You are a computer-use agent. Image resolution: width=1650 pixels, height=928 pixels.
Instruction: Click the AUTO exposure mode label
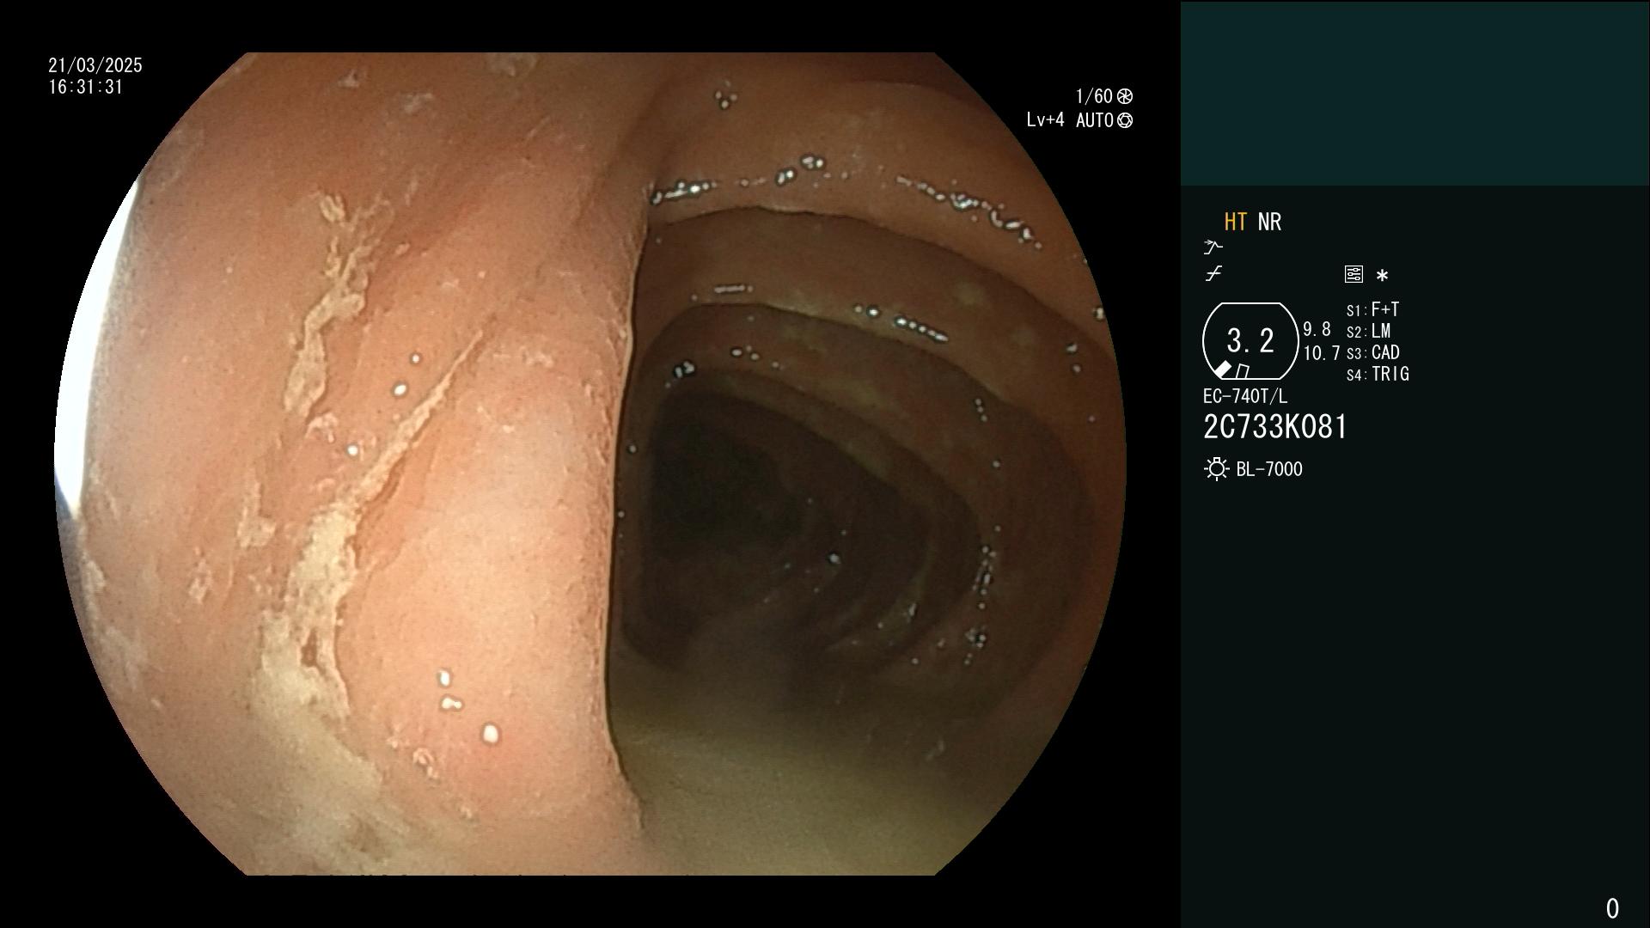click(x=1095, y=120)
